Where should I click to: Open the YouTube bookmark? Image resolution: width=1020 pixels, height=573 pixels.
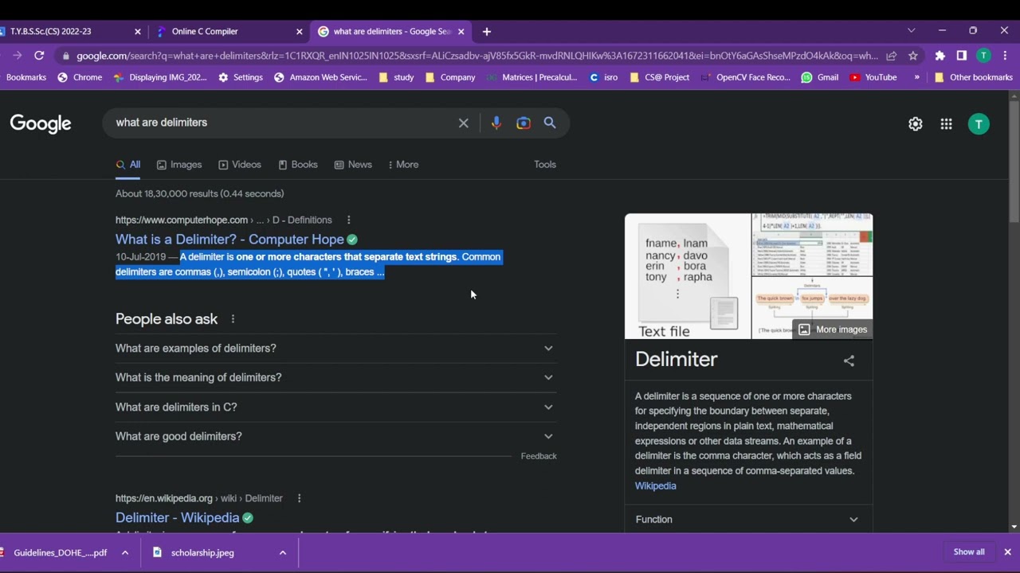[873, 77]
